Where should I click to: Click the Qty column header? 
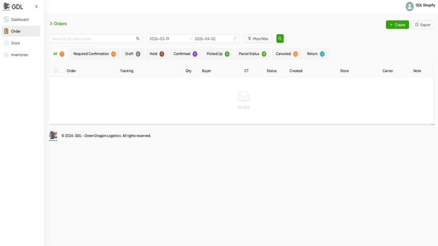(188, 71)
